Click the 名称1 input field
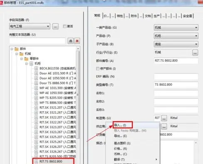 point(176,93)
